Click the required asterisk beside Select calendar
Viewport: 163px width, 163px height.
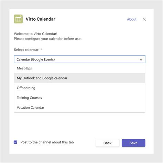pos(41,50)
